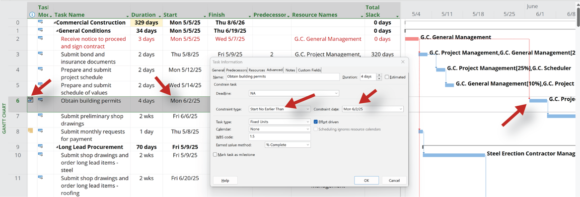Open the Deadline dropdown
This screenshot has width=580, height=197.
[337, 93]
